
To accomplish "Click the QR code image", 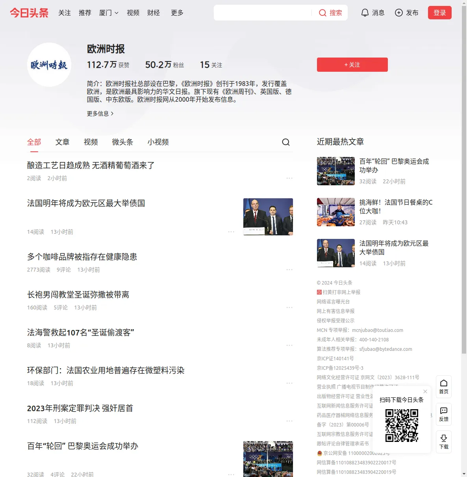I will pos(402,425).
